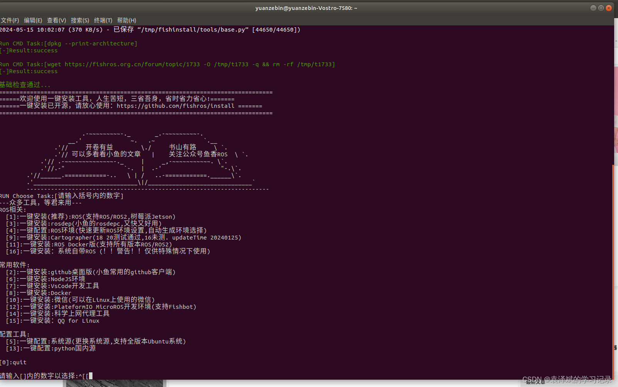Click the [0]:quit line
The width and height of the screenshot is (618, 387).
pyautogui.click(x=13, y=362)
